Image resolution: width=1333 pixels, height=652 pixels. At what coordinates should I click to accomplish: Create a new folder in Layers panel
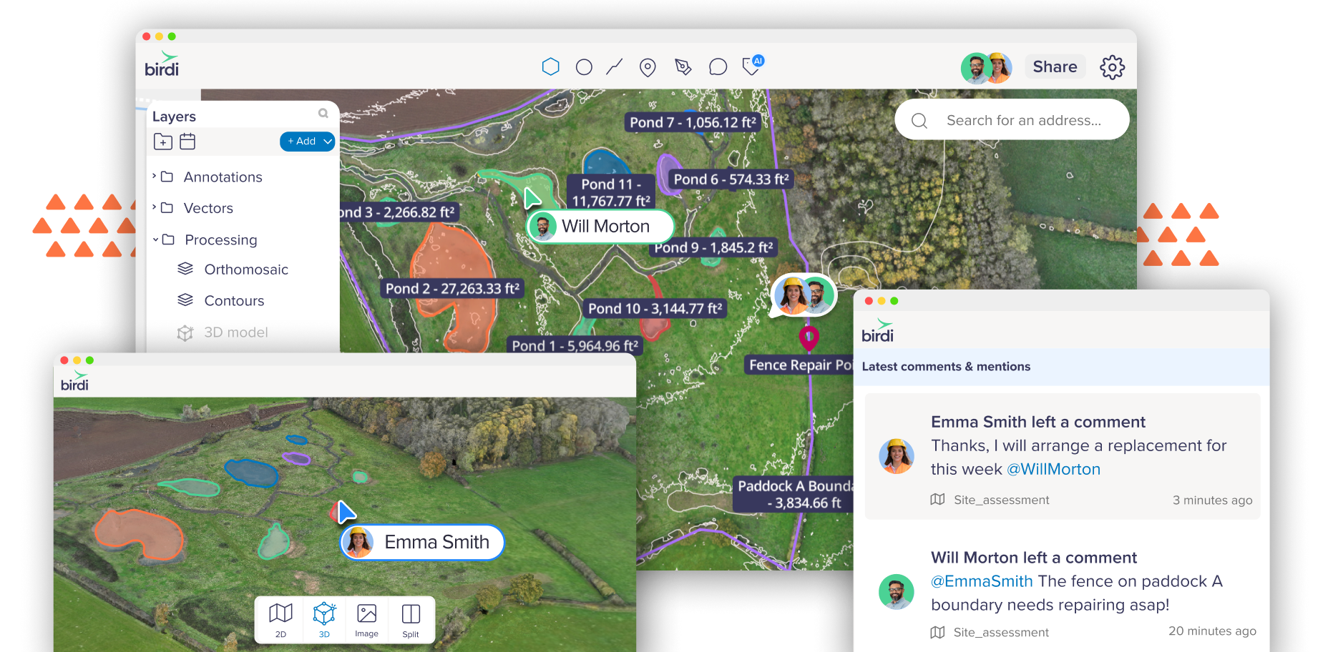point(163,142)
